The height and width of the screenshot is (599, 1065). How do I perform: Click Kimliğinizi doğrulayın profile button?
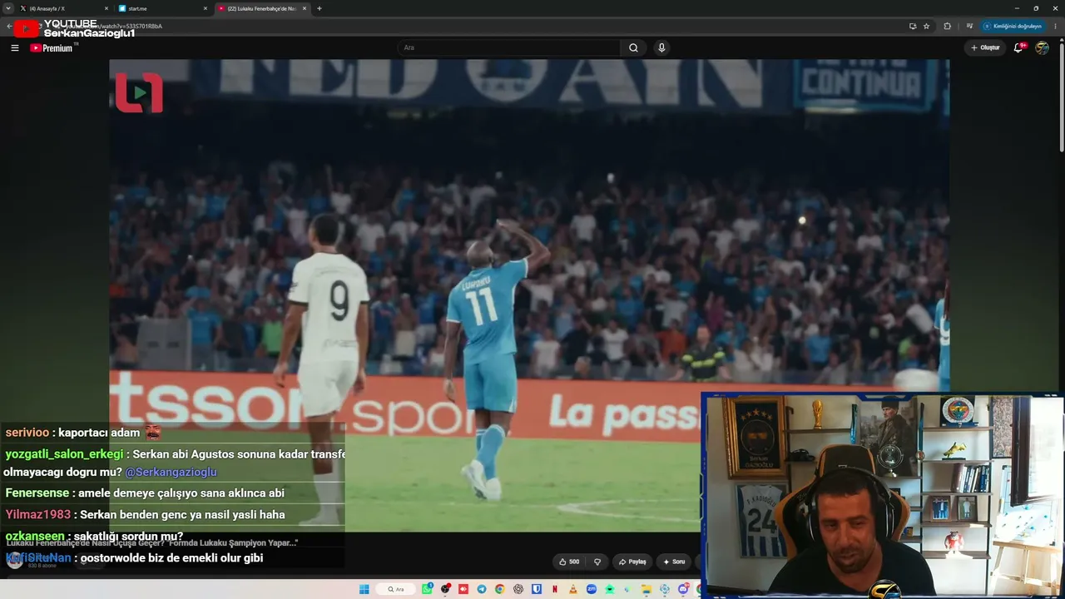click(x=1012, y=26)
